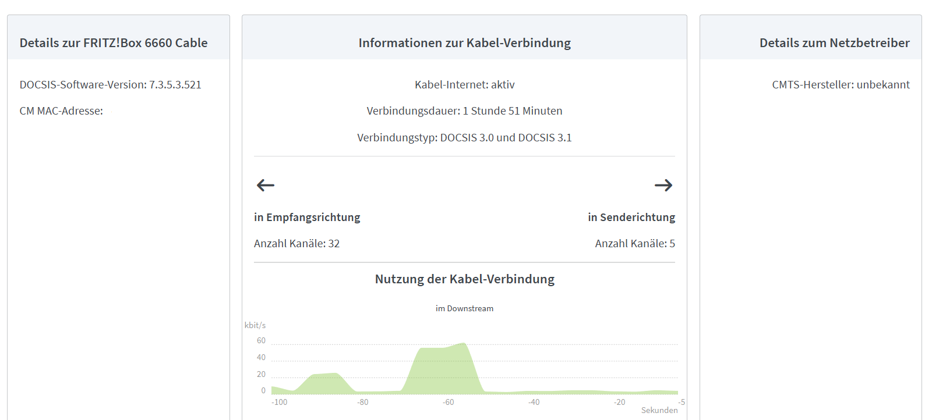Click the -100 value on the time axis
The height and width of the screenshot is (420, 925).
[280, 402]
